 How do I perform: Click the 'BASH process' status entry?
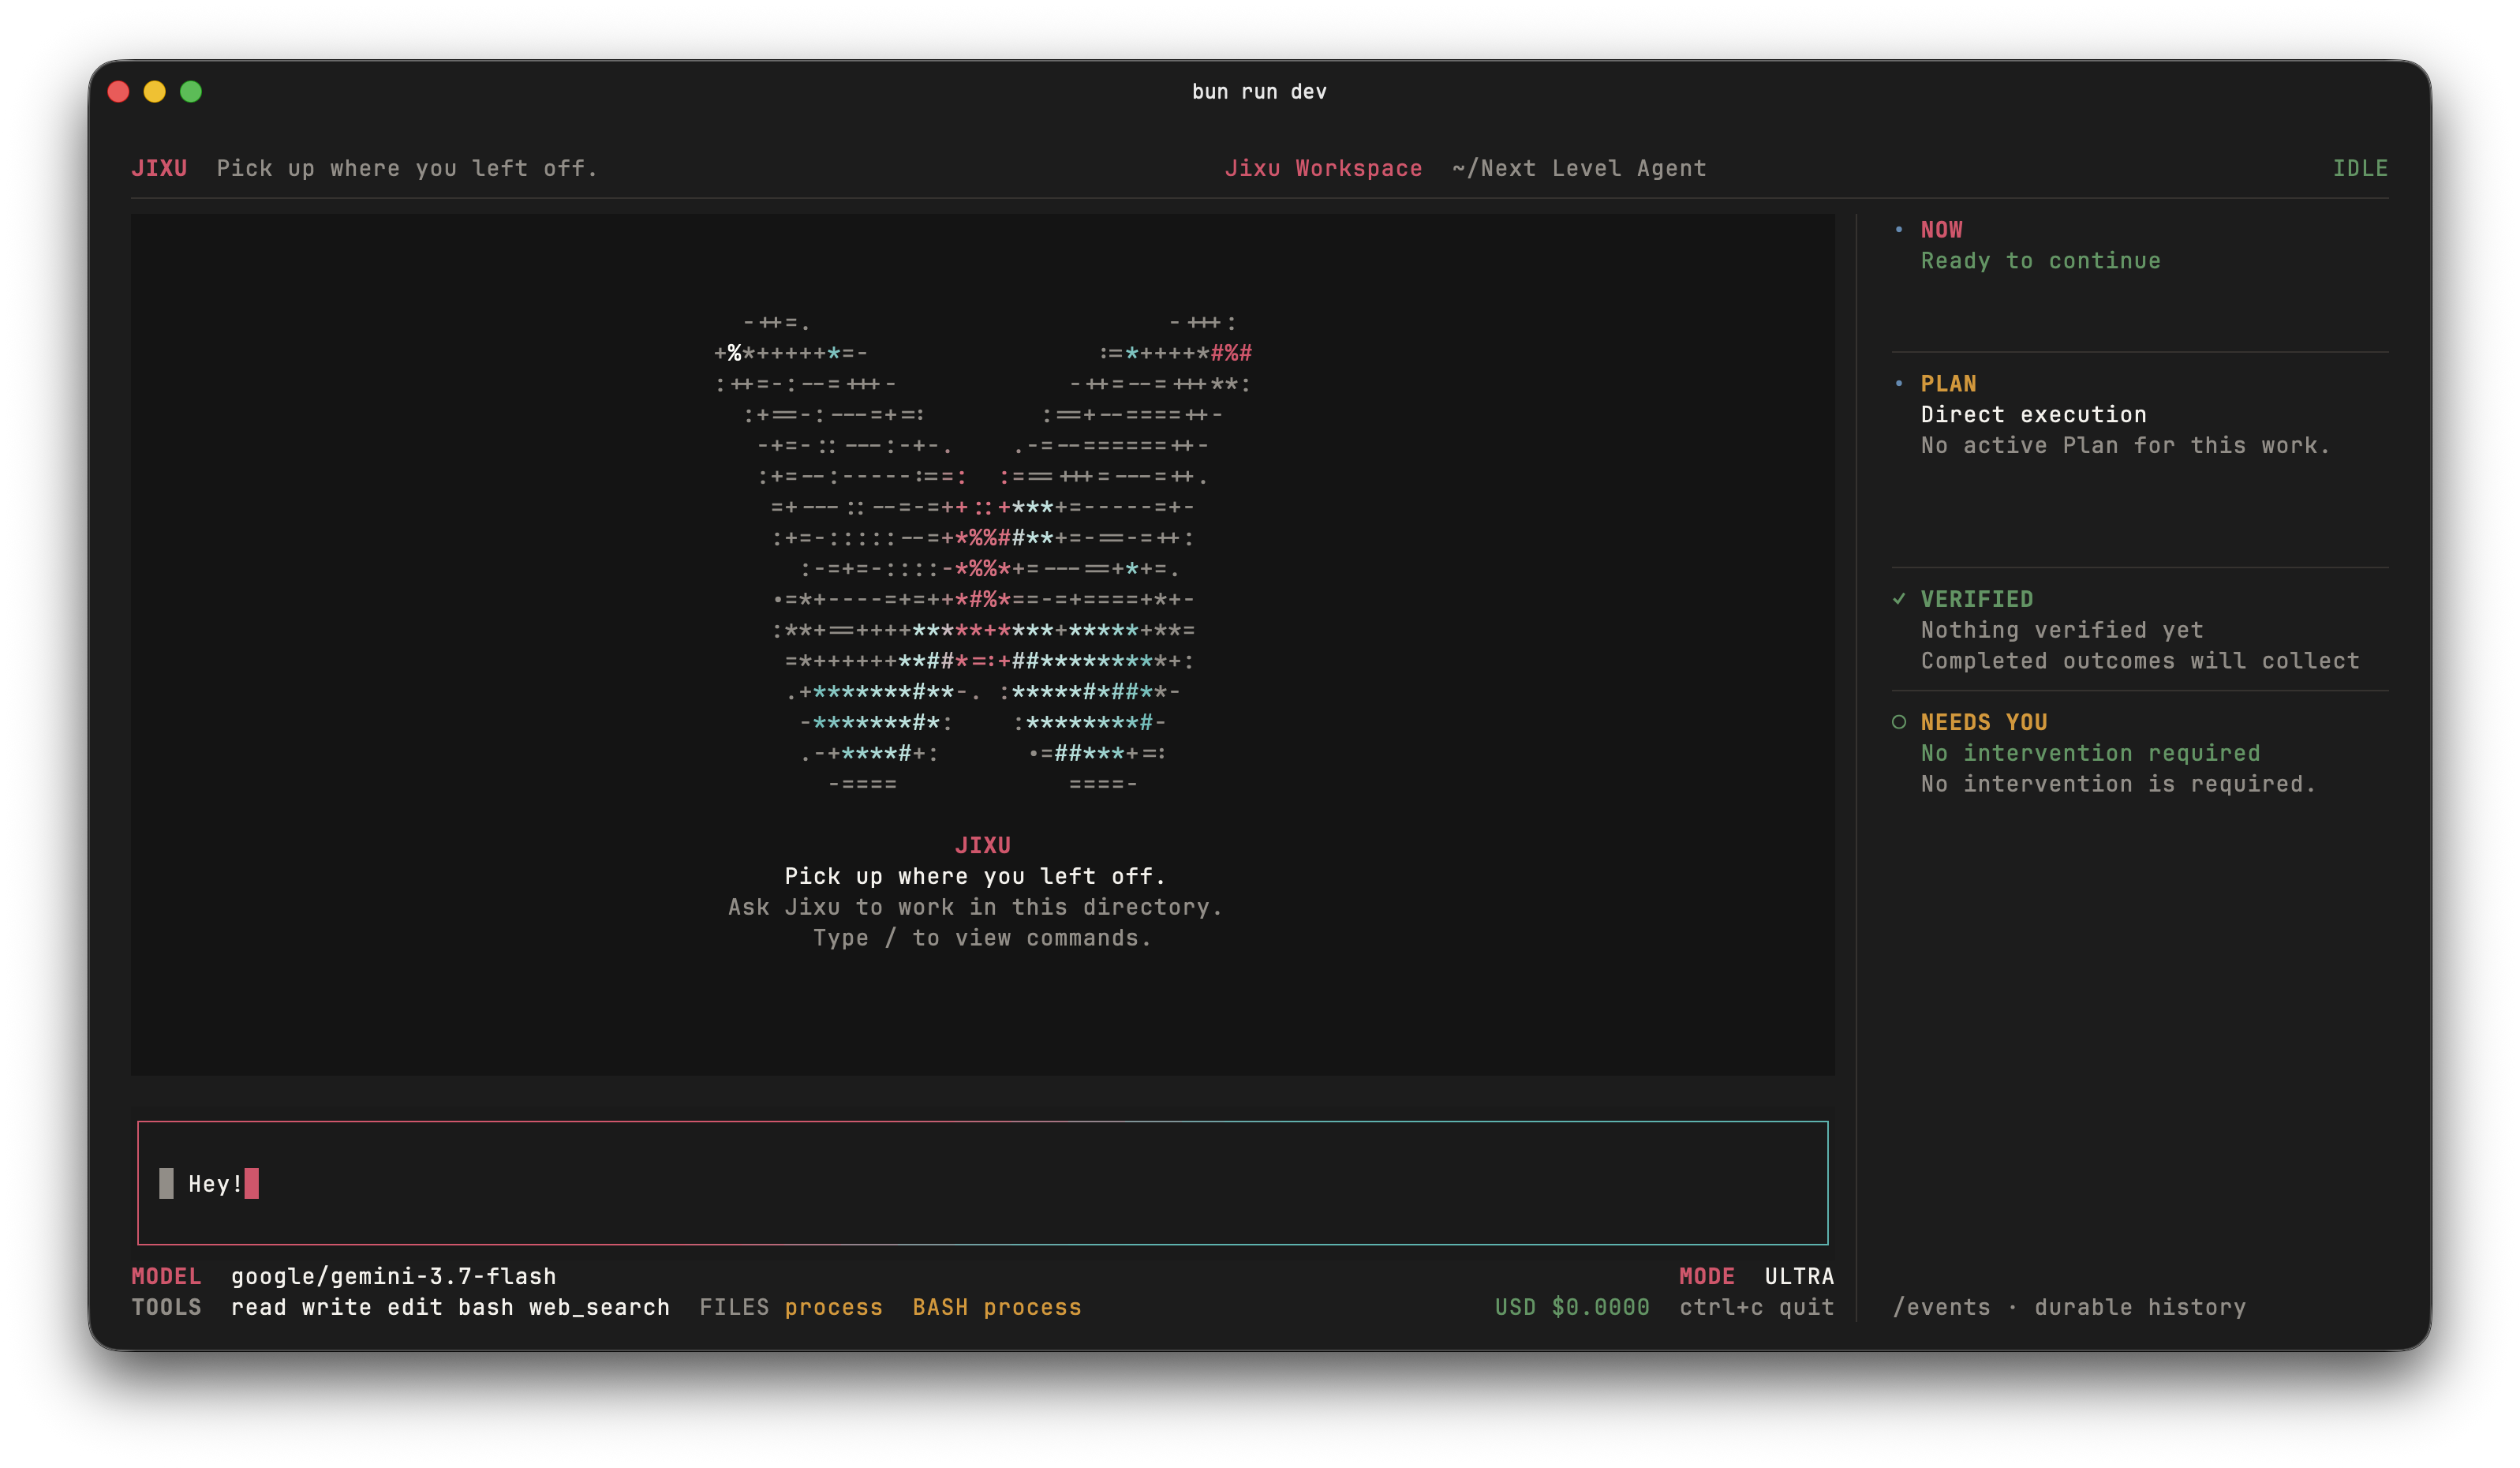(997, 1307)
